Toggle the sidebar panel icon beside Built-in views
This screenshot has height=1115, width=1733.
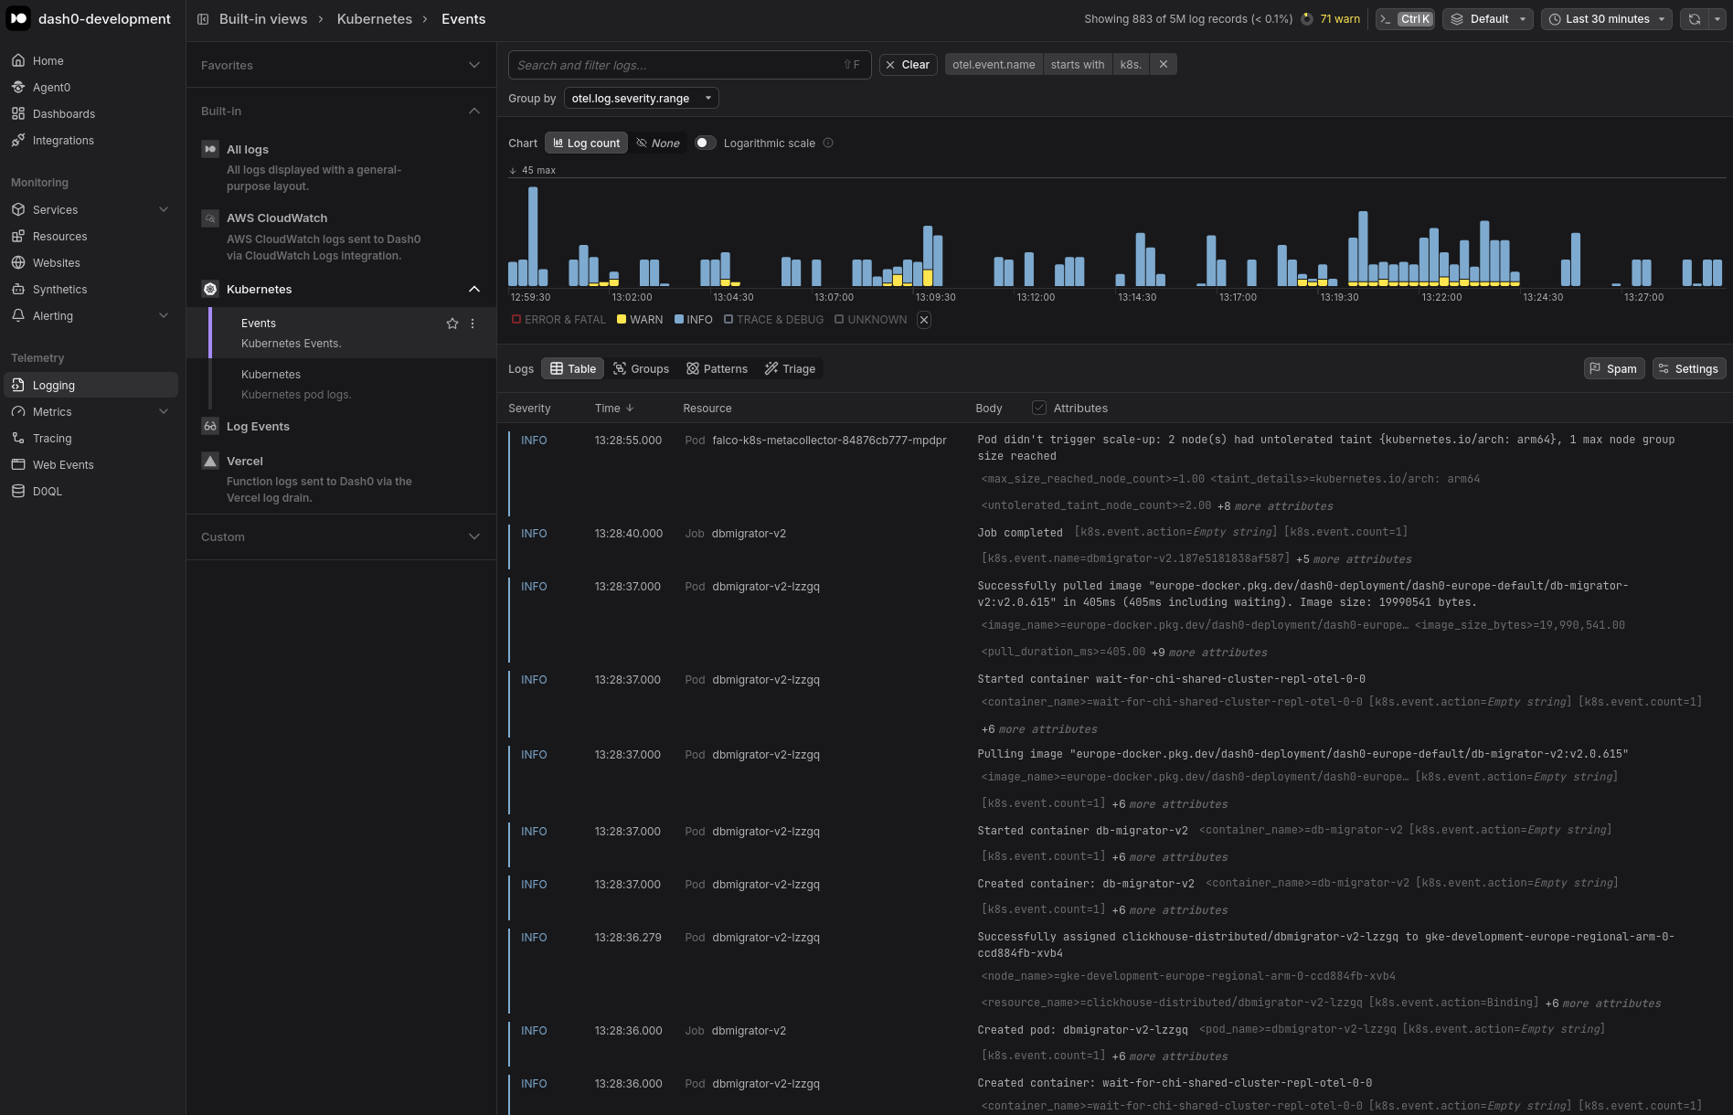[x=203, y=19]
